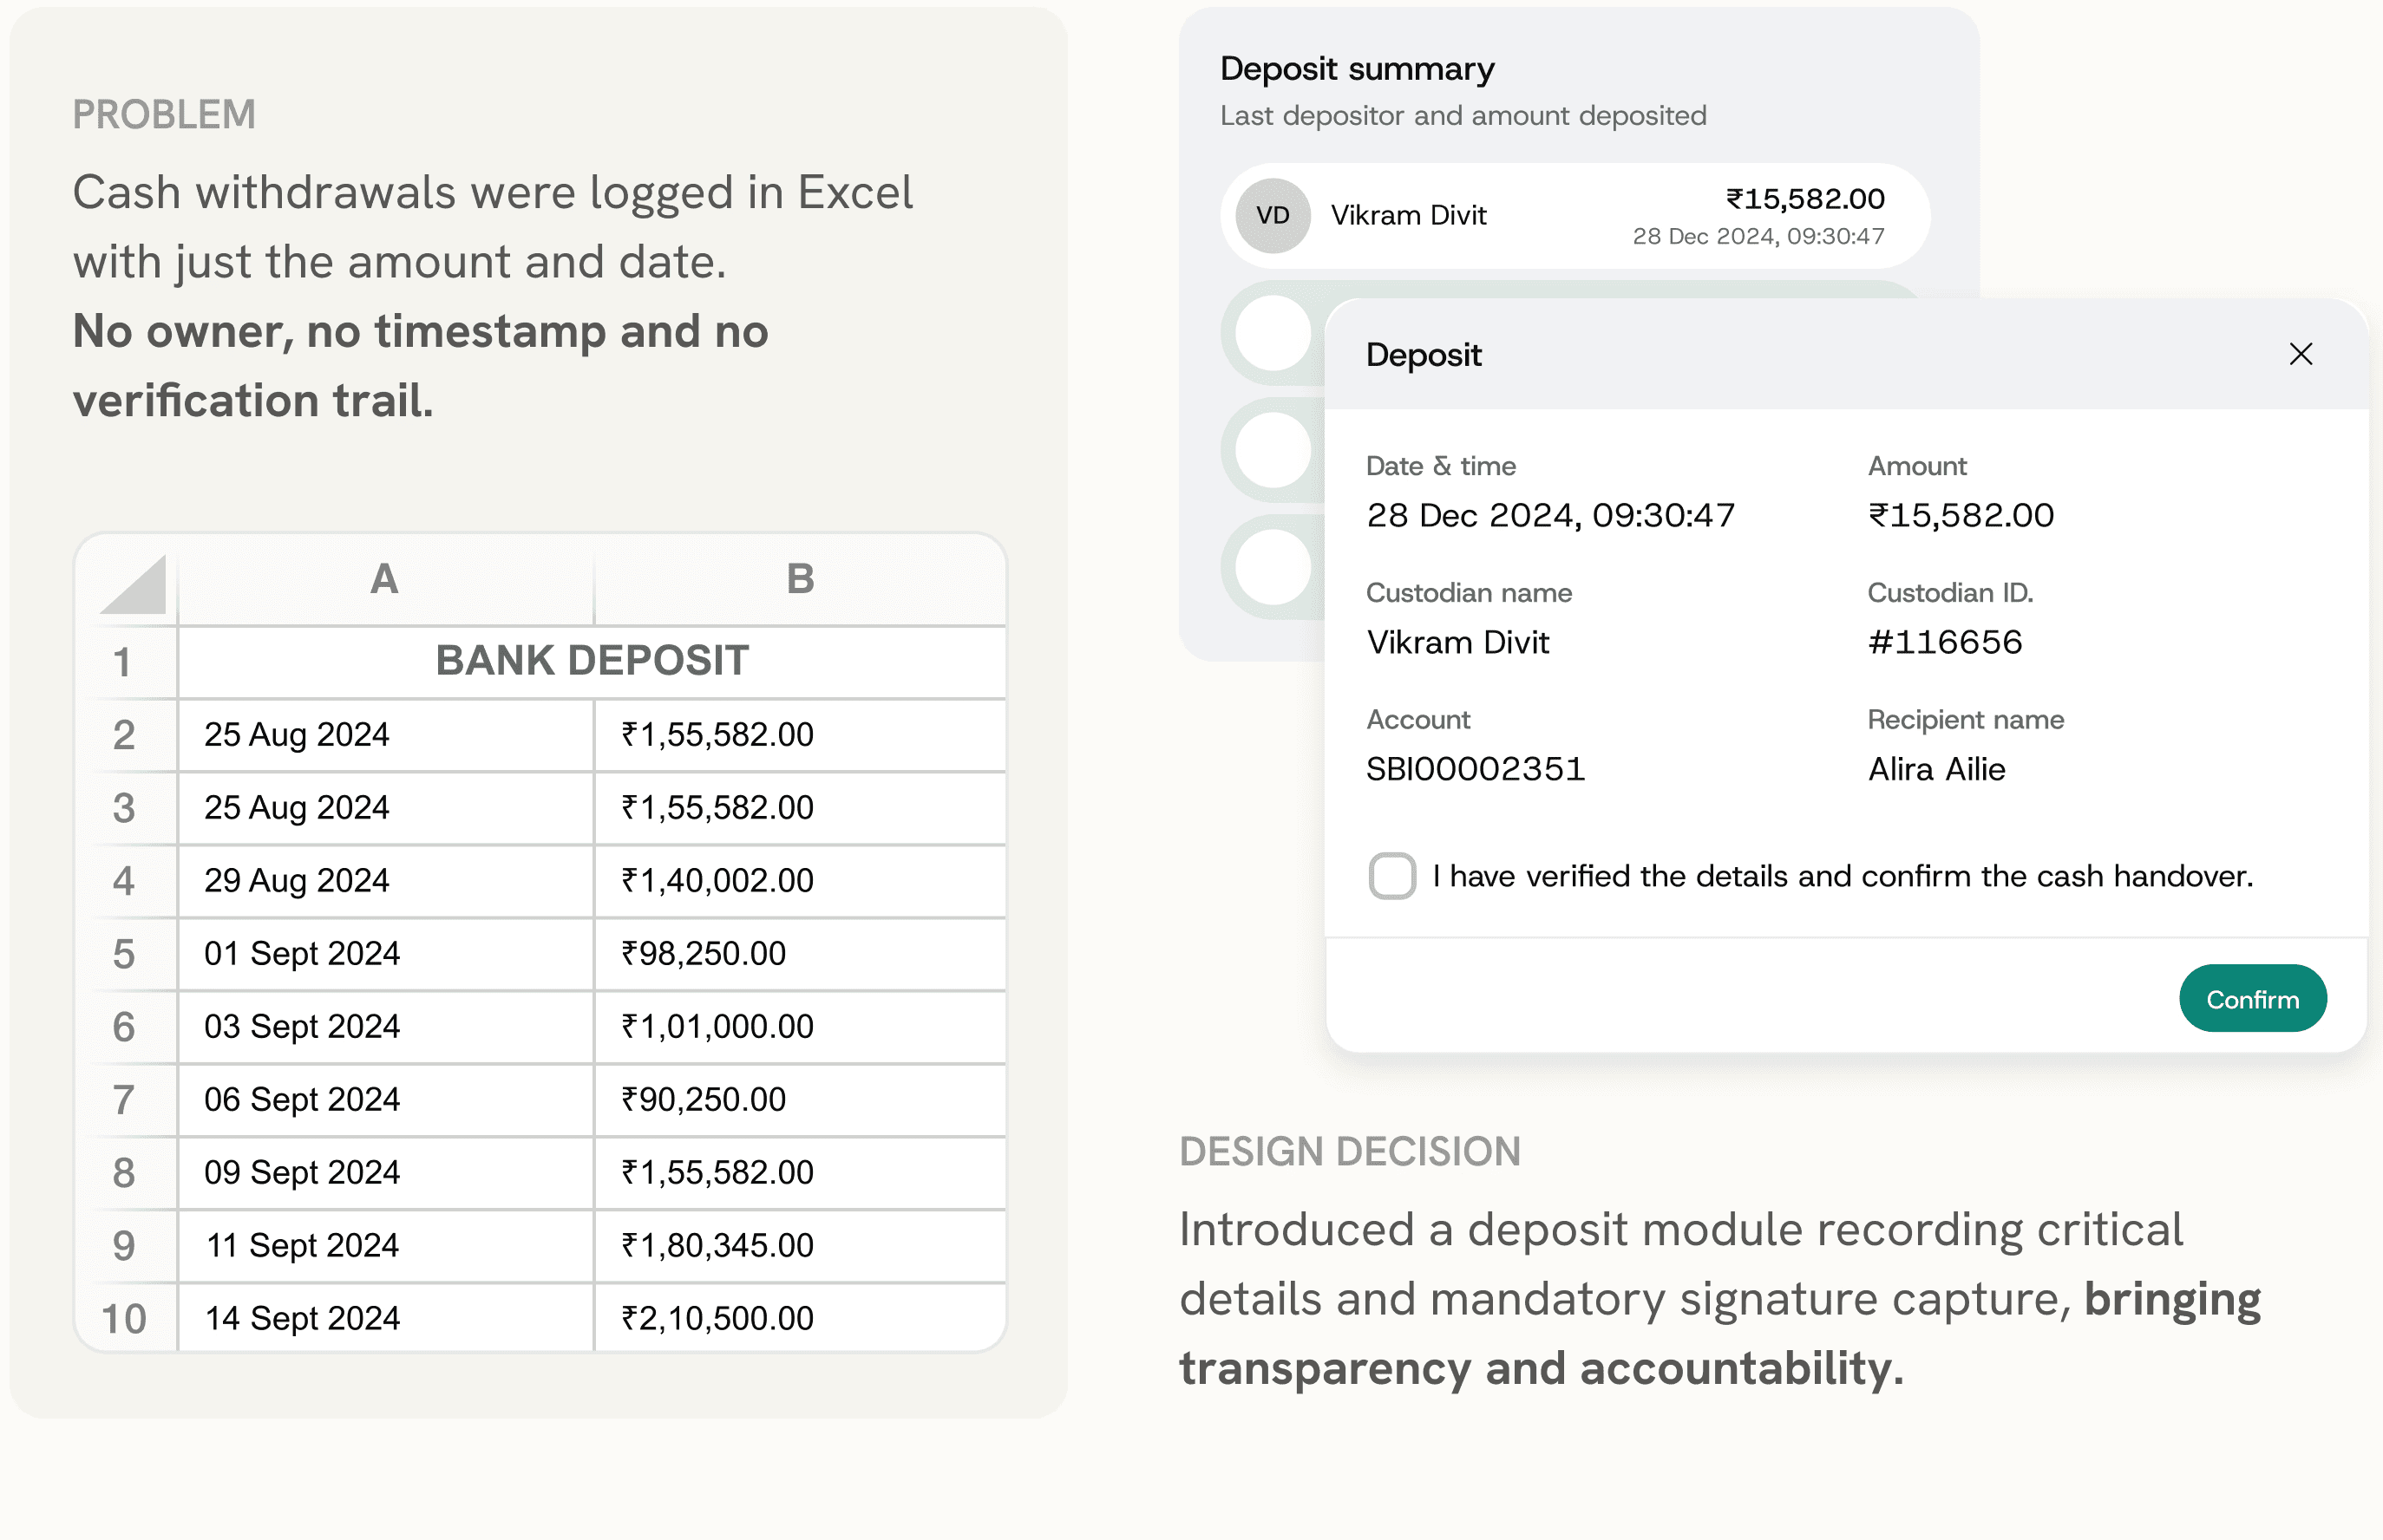This screenshot has width=2383, height=1540.
Task: Click recipient name Alira Ailie
Action: point(1936,769)
